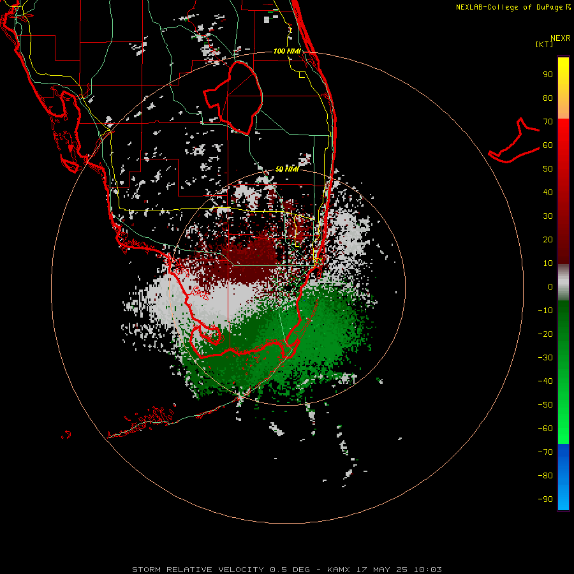Click the -60 knot scale label
This screenshot has height=574, width=574.
[x=545, y=429]
